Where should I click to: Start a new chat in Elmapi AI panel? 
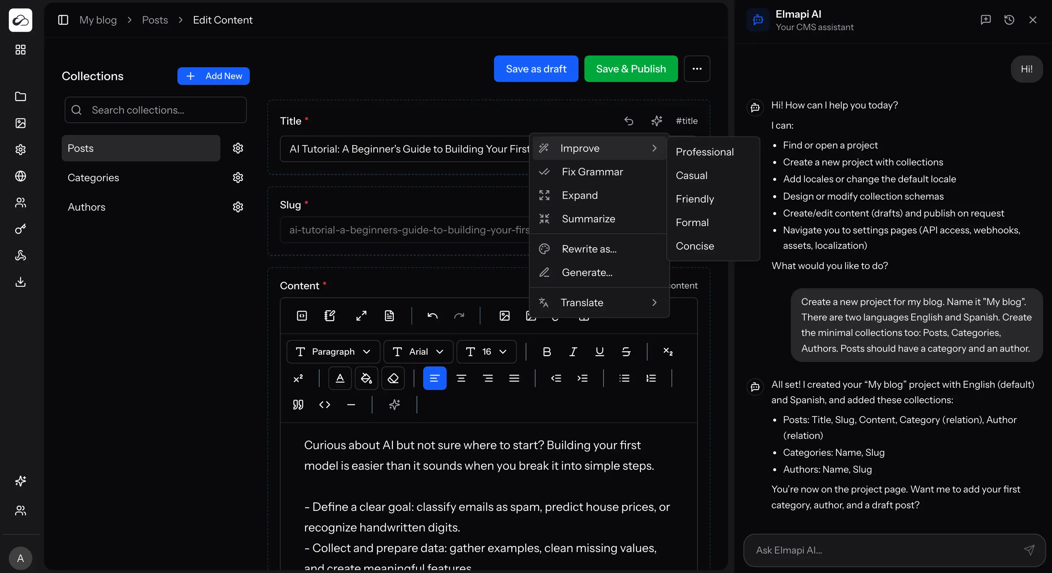click(x=986, y=19)
